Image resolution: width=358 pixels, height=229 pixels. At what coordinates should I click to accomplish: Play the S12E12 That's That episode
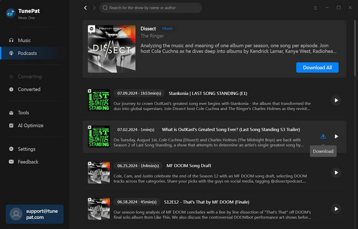[x=336, y=208]
